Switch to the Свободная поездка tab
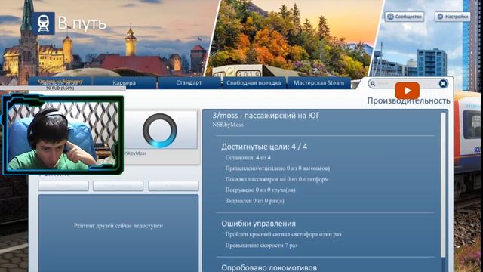The width and height of the screenshot is (483, 272). click(x=254, y=82)
